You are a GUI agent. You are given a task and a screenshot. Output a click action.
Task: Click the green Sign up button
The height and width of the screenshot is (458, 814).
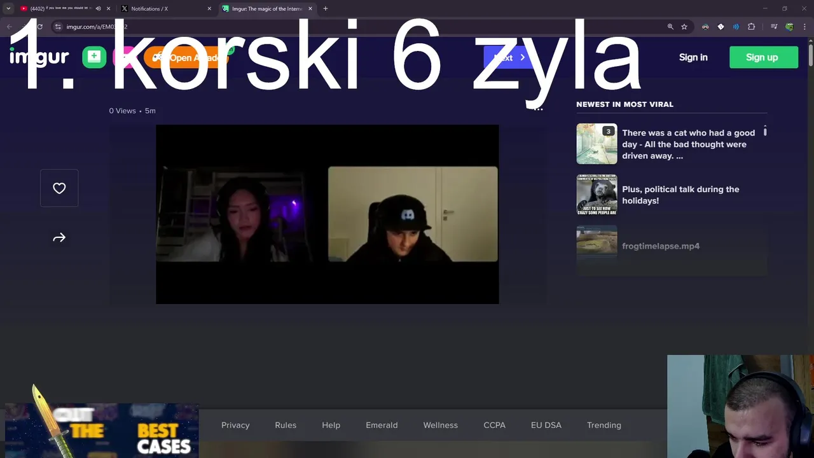[764, 57]
